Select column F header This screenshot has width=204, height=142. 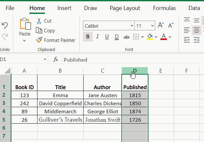(x=187, y=71)
